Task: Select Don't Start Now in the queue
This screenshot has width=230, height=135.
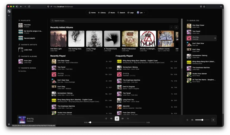Action: tap(201, 44)
